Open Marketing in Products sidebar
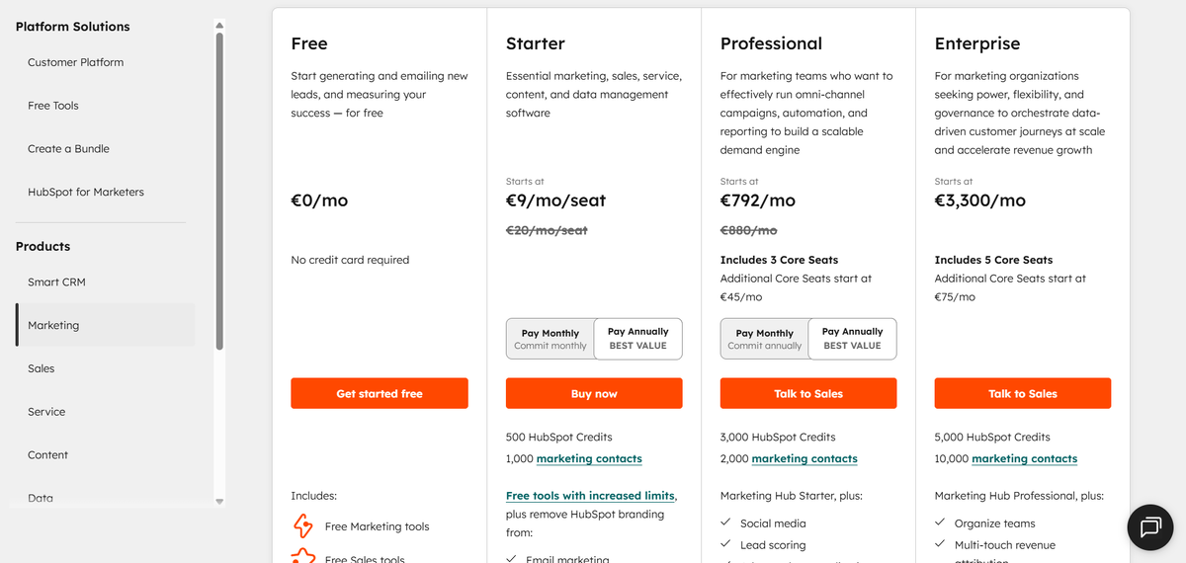 [x=53, y=325]
